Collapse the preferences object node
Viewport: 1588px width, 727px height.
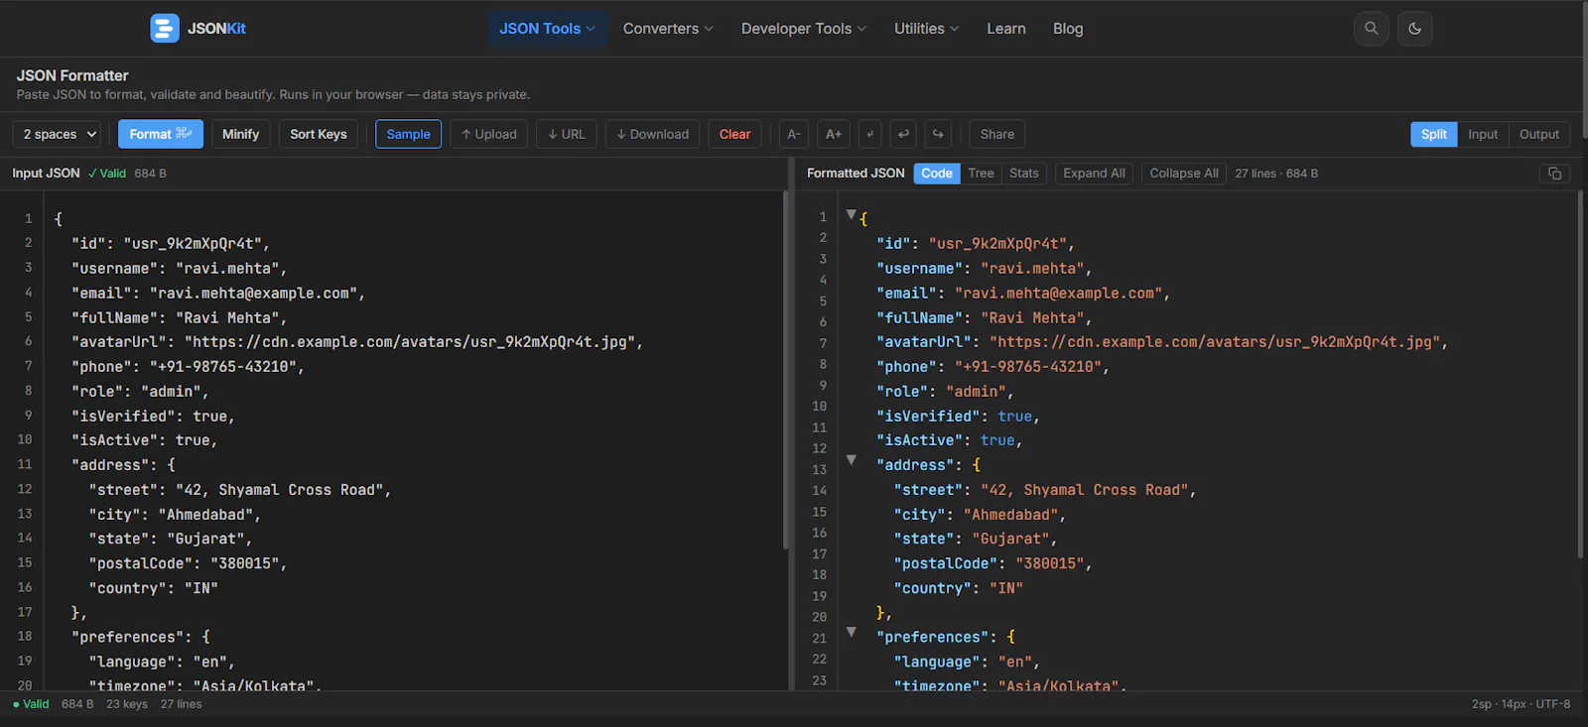pyautogui.click(x=851, y=632)
